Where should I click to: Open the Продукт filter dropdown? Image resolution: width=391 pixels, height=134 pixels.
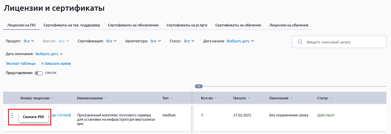click(x=29, y=41)
